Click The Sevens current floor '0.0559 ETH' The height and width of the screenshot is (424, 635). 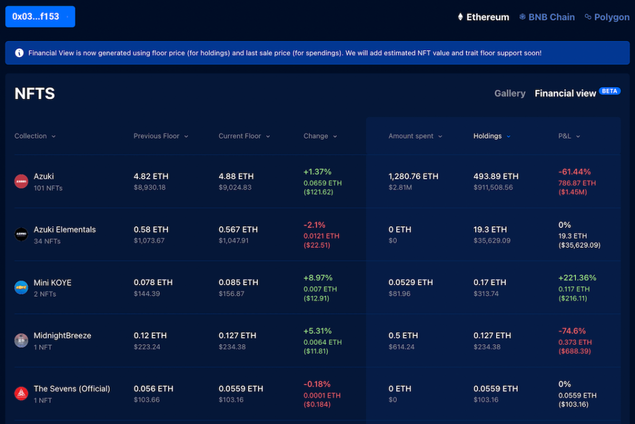coord(241,389)
